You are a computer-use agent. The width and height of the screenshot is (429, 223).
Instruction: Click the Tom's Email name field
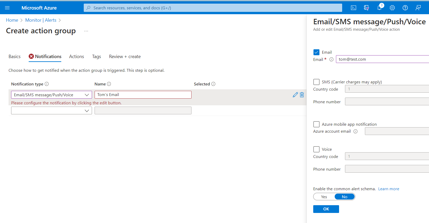coord(143,95)
